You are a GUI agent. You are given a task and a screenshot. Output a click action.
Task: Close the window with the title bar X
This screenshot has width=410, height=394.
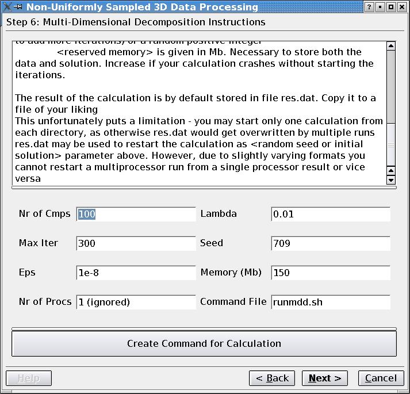(x=402, y=7)
